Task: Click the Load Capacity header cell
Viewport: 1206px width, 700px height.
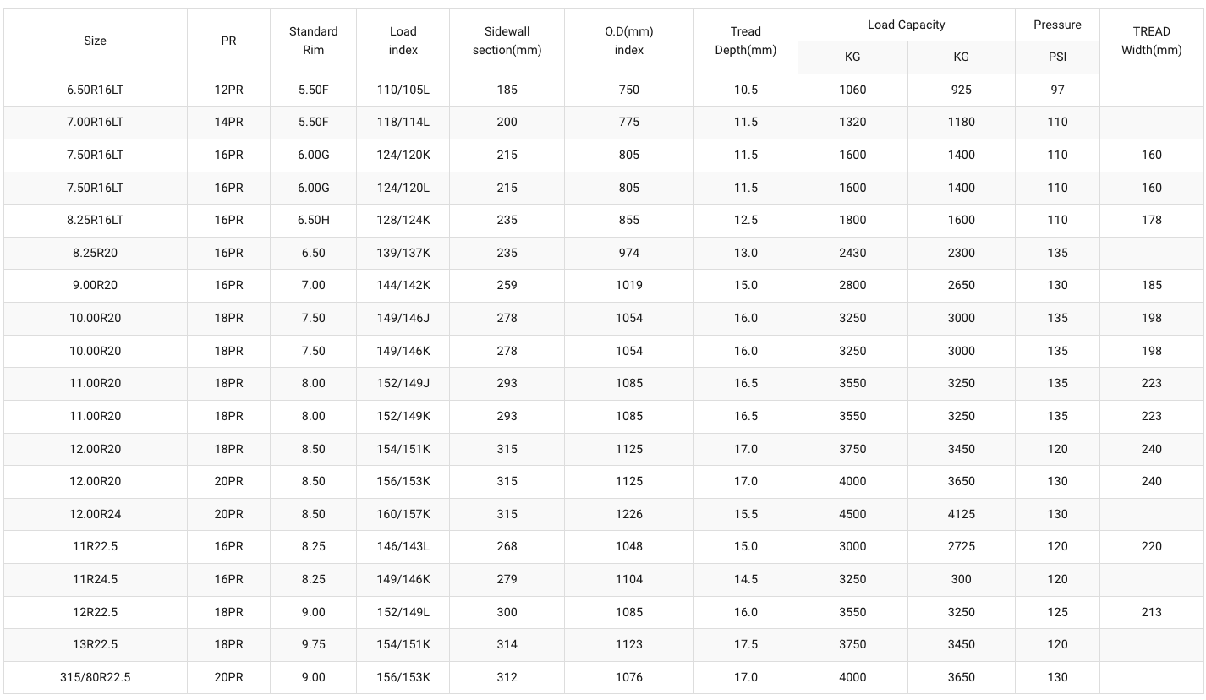Action: click(x=906, y=25)
